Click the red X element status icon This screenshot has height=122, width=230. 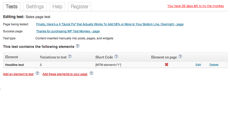click(166, 65)
